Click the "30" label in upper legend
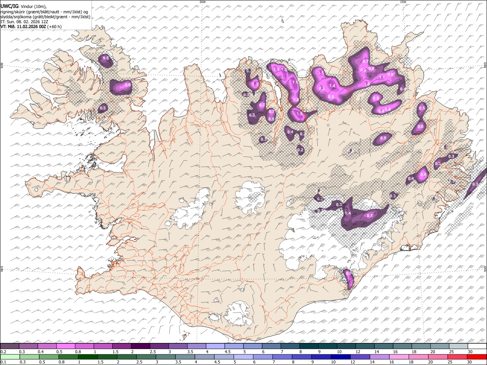487x365 pixels. (x=470, y=352)
